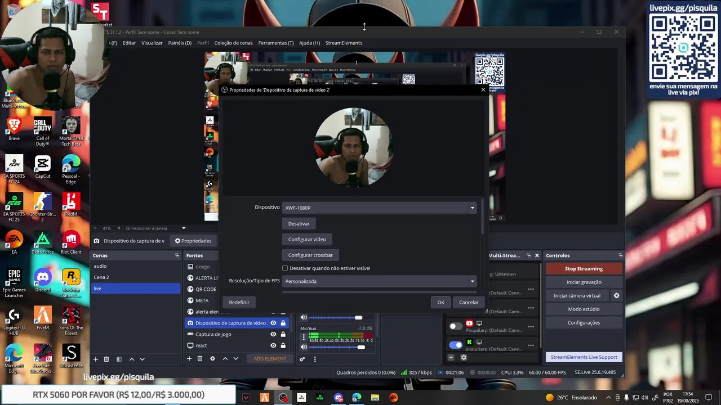This screenshot has width=721, height=405.
Task: Enable YouTube Pisquilarp stream toggle
Action: pyautogui.click(x=456, y=326)
